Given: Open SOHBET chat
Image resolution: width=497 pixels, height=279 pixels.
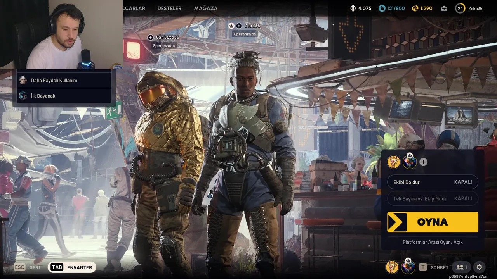Looking at the screenshot, I should [440, 267].
